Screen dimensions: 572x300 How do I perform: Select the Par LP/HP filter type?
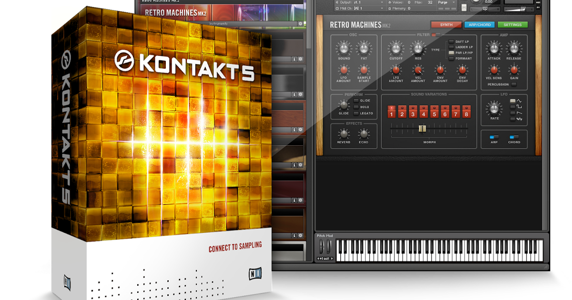click(x=451, y=53)
